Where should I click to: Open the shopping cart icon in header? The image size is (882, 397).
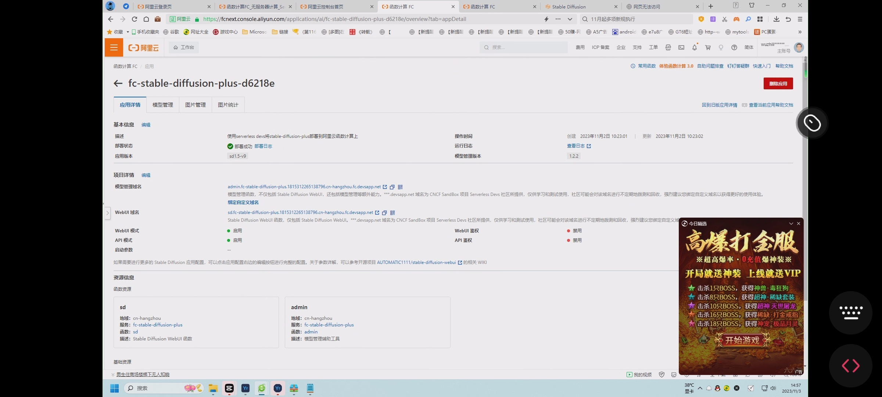pyautogui.click(x=708, y=47)
